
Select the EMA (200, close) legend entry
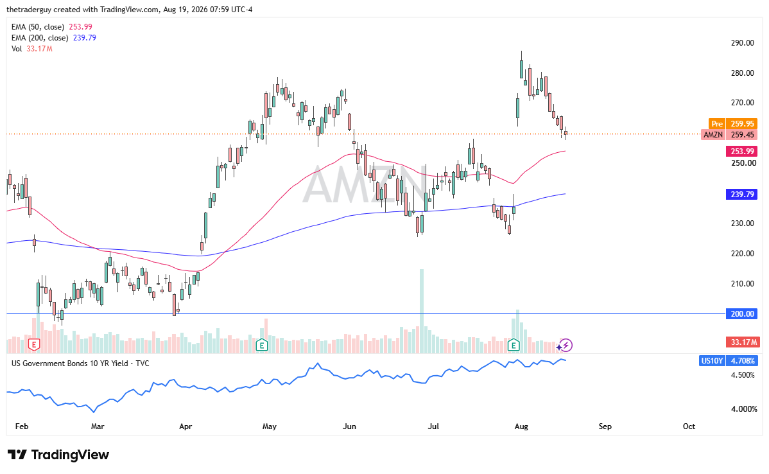click(x=54, y=38)
